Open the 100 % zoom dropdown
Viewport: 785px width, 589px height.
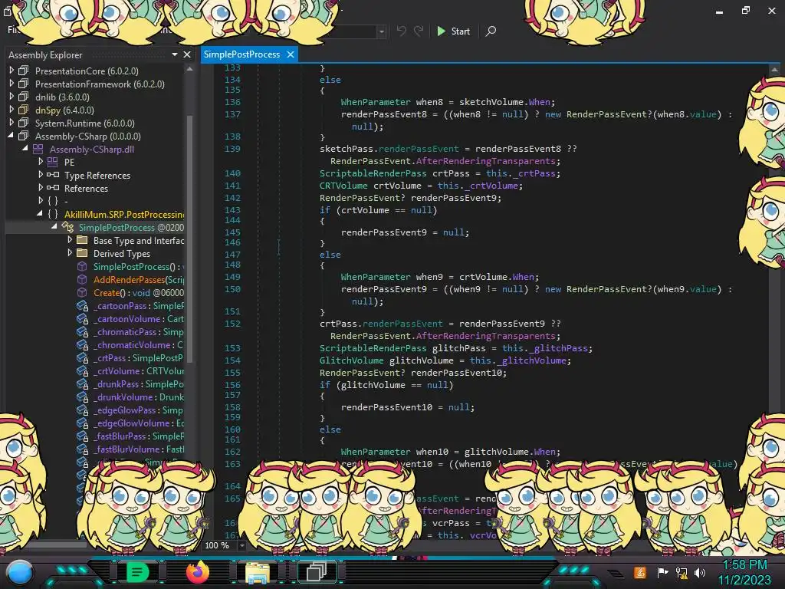point(241,545)
